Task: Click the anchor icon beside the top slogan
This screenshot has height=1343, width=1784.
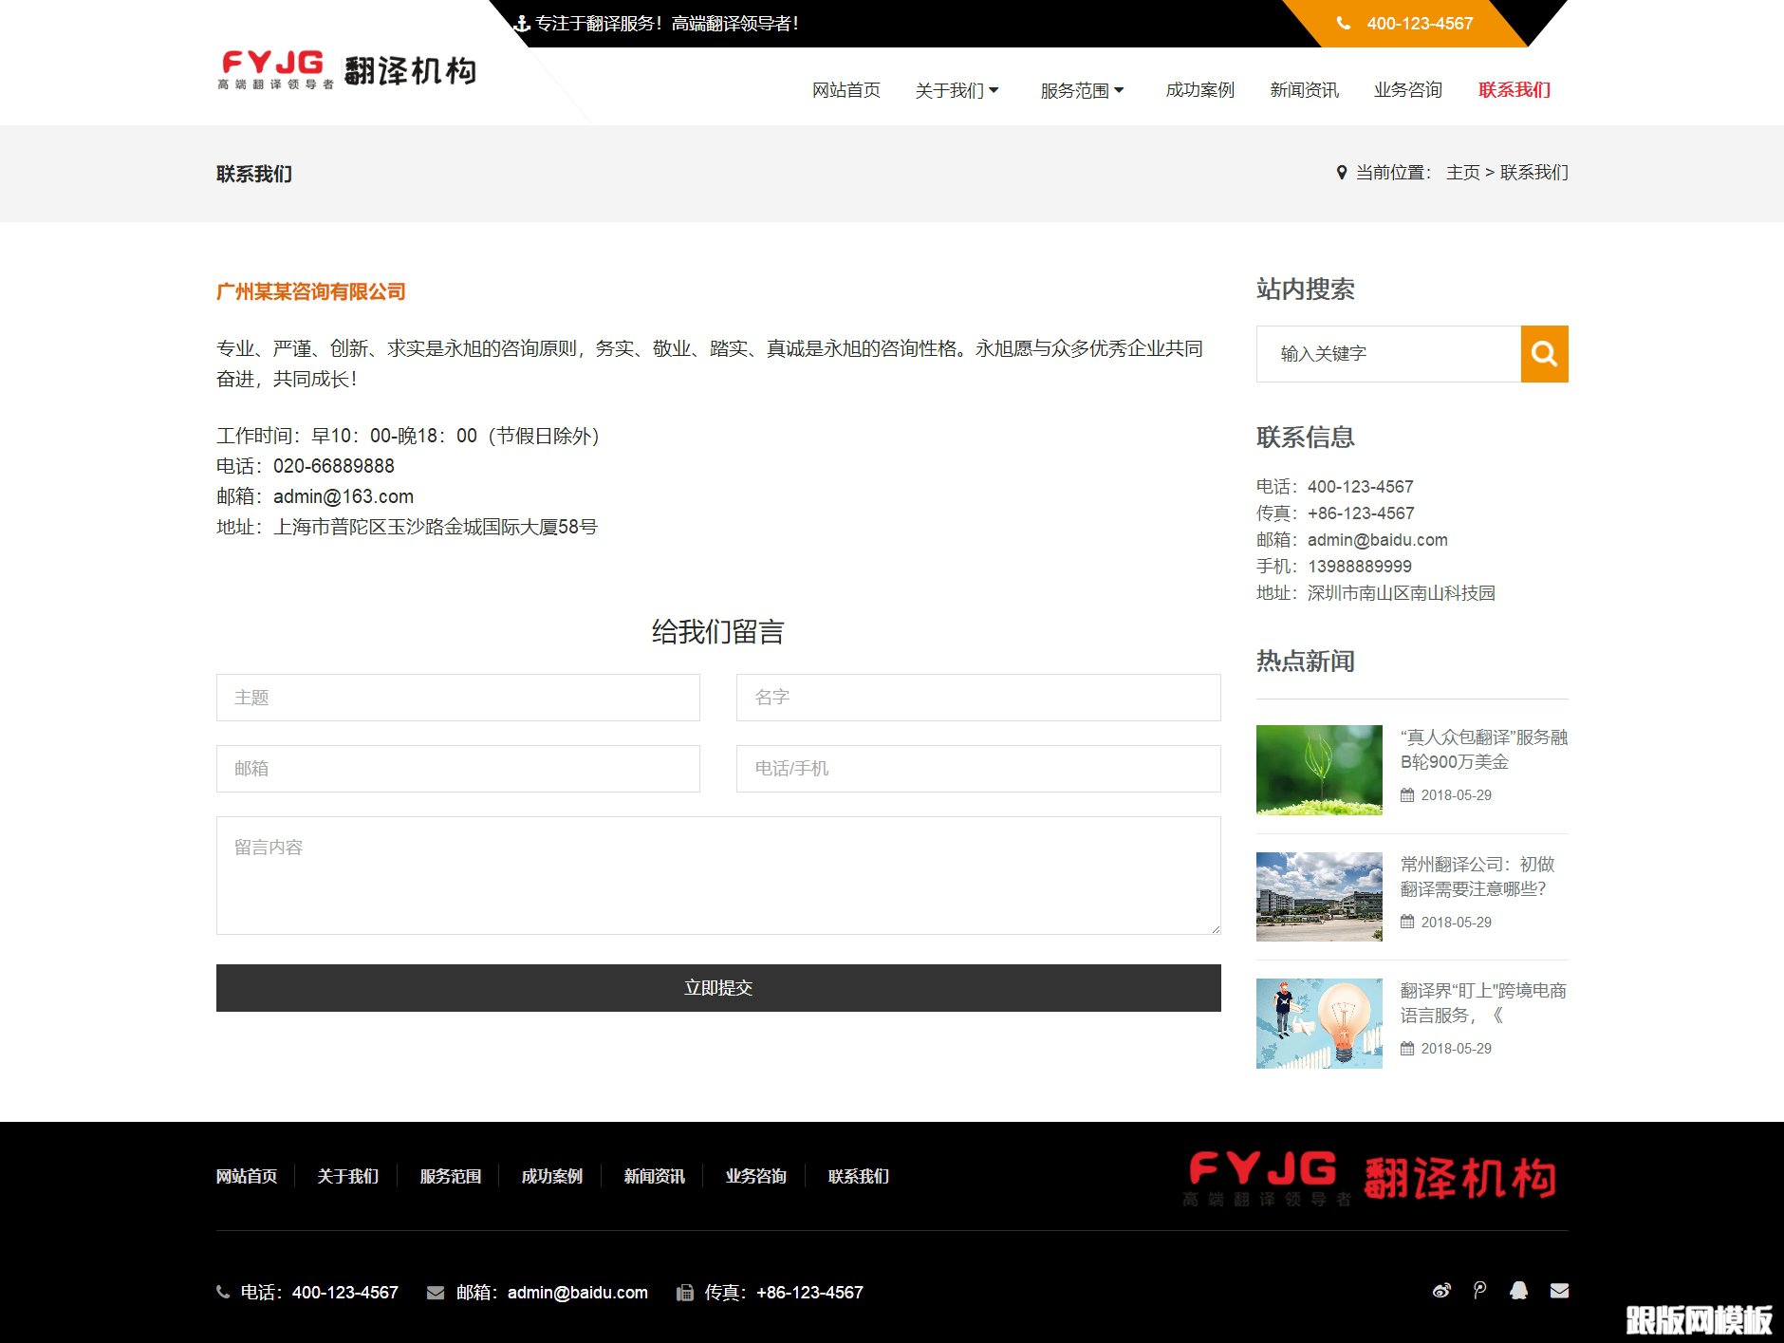Action: 521,23
